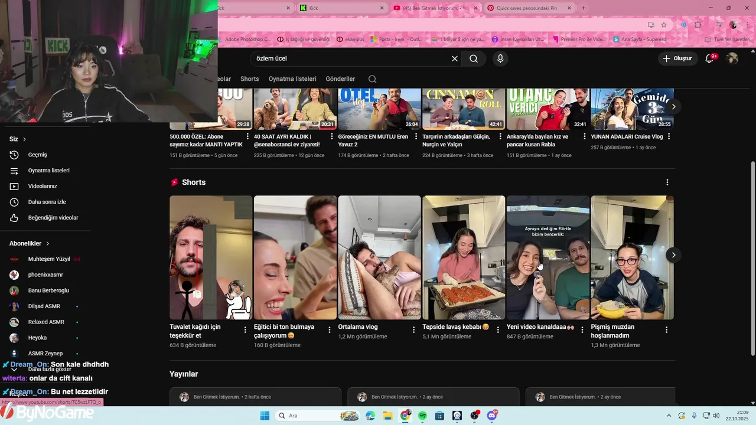
Task: Open options for the Shorts section
Action: [667, 182]
